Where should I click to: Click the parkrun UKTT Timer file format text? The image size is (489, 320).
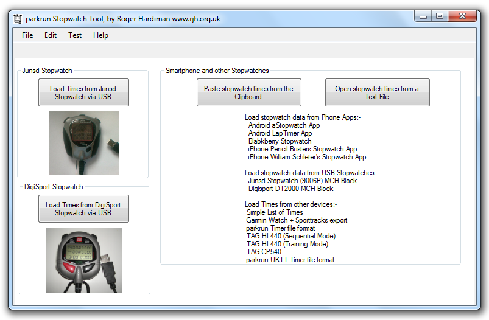click(x=290, y=260)
